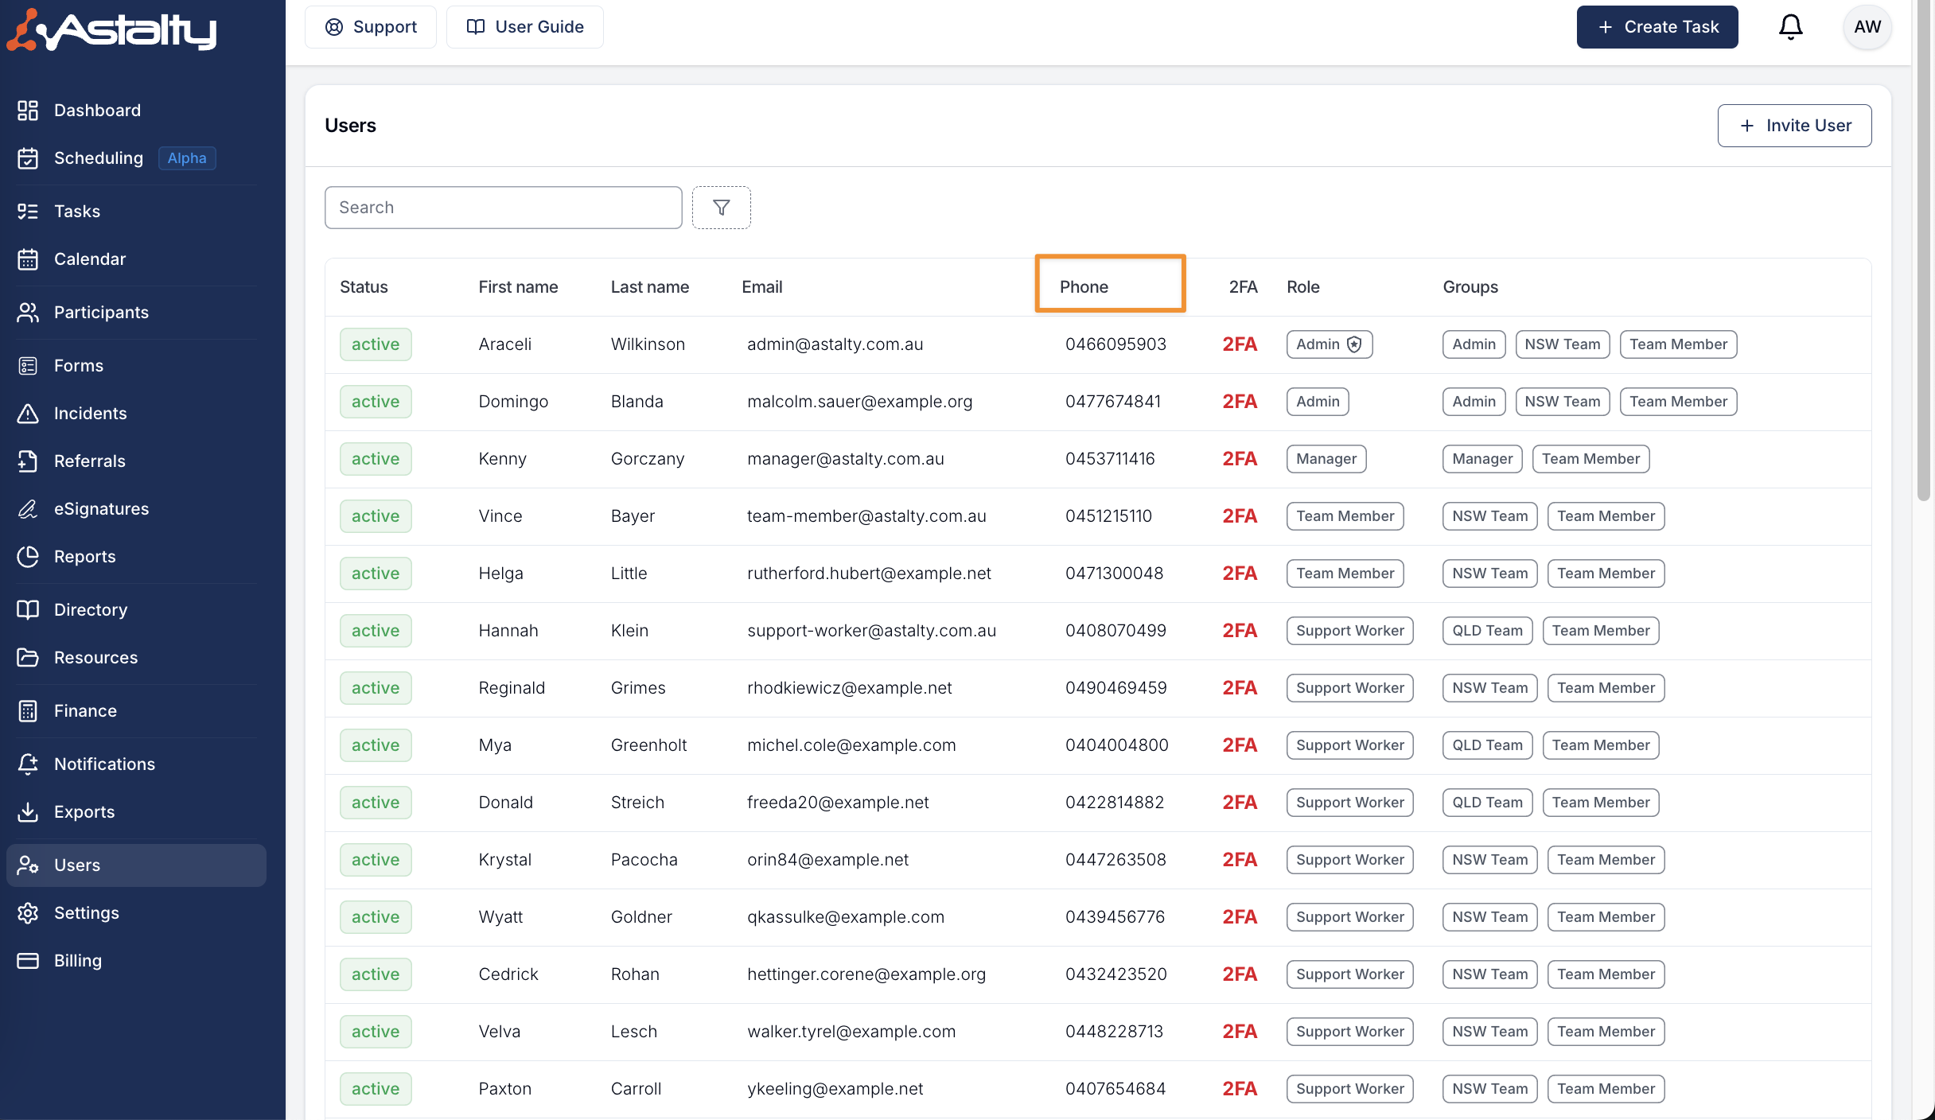Viewport: 1935px width, 1120px height.
Task: Click the filter funnel icon
Action: [x=721, y=208]
